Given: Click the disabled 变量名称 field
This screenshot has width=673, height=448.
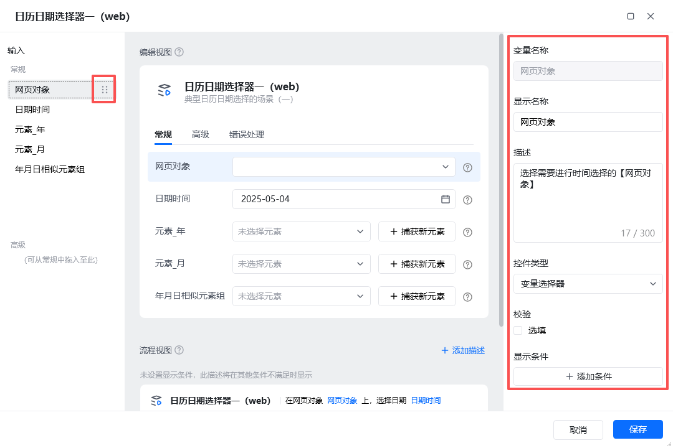Looking at the screenshot, I should coord(588,71).
